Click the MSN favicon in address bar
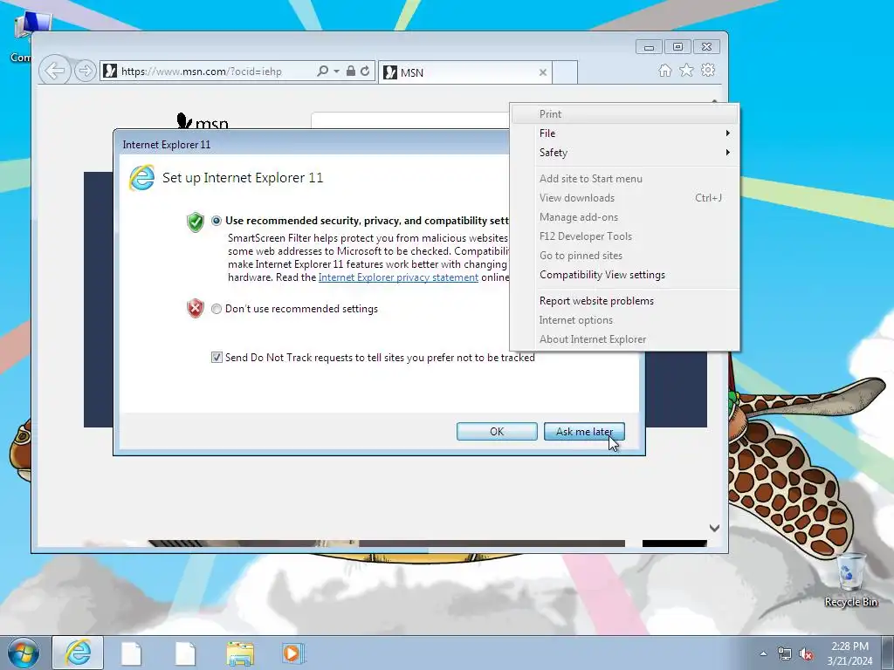This screenshot has height=670, width=894. [x=110, y=72]
